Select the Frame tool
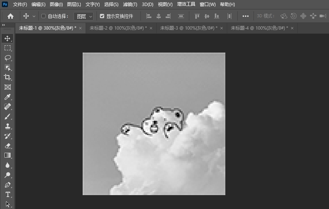329x209 pixels. point(8,87)
